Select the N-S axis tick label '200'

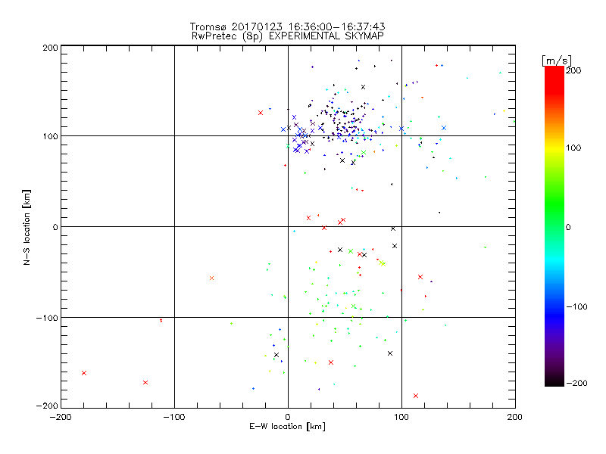click(50, 48)
